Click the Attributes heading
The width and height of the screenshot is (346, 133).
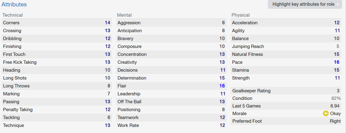(x=14, y=5)
